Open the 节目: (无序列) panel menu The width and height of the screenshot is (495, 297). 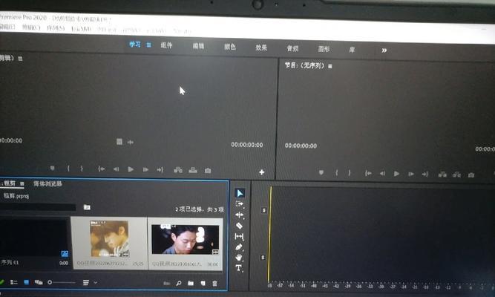(330, 66)
